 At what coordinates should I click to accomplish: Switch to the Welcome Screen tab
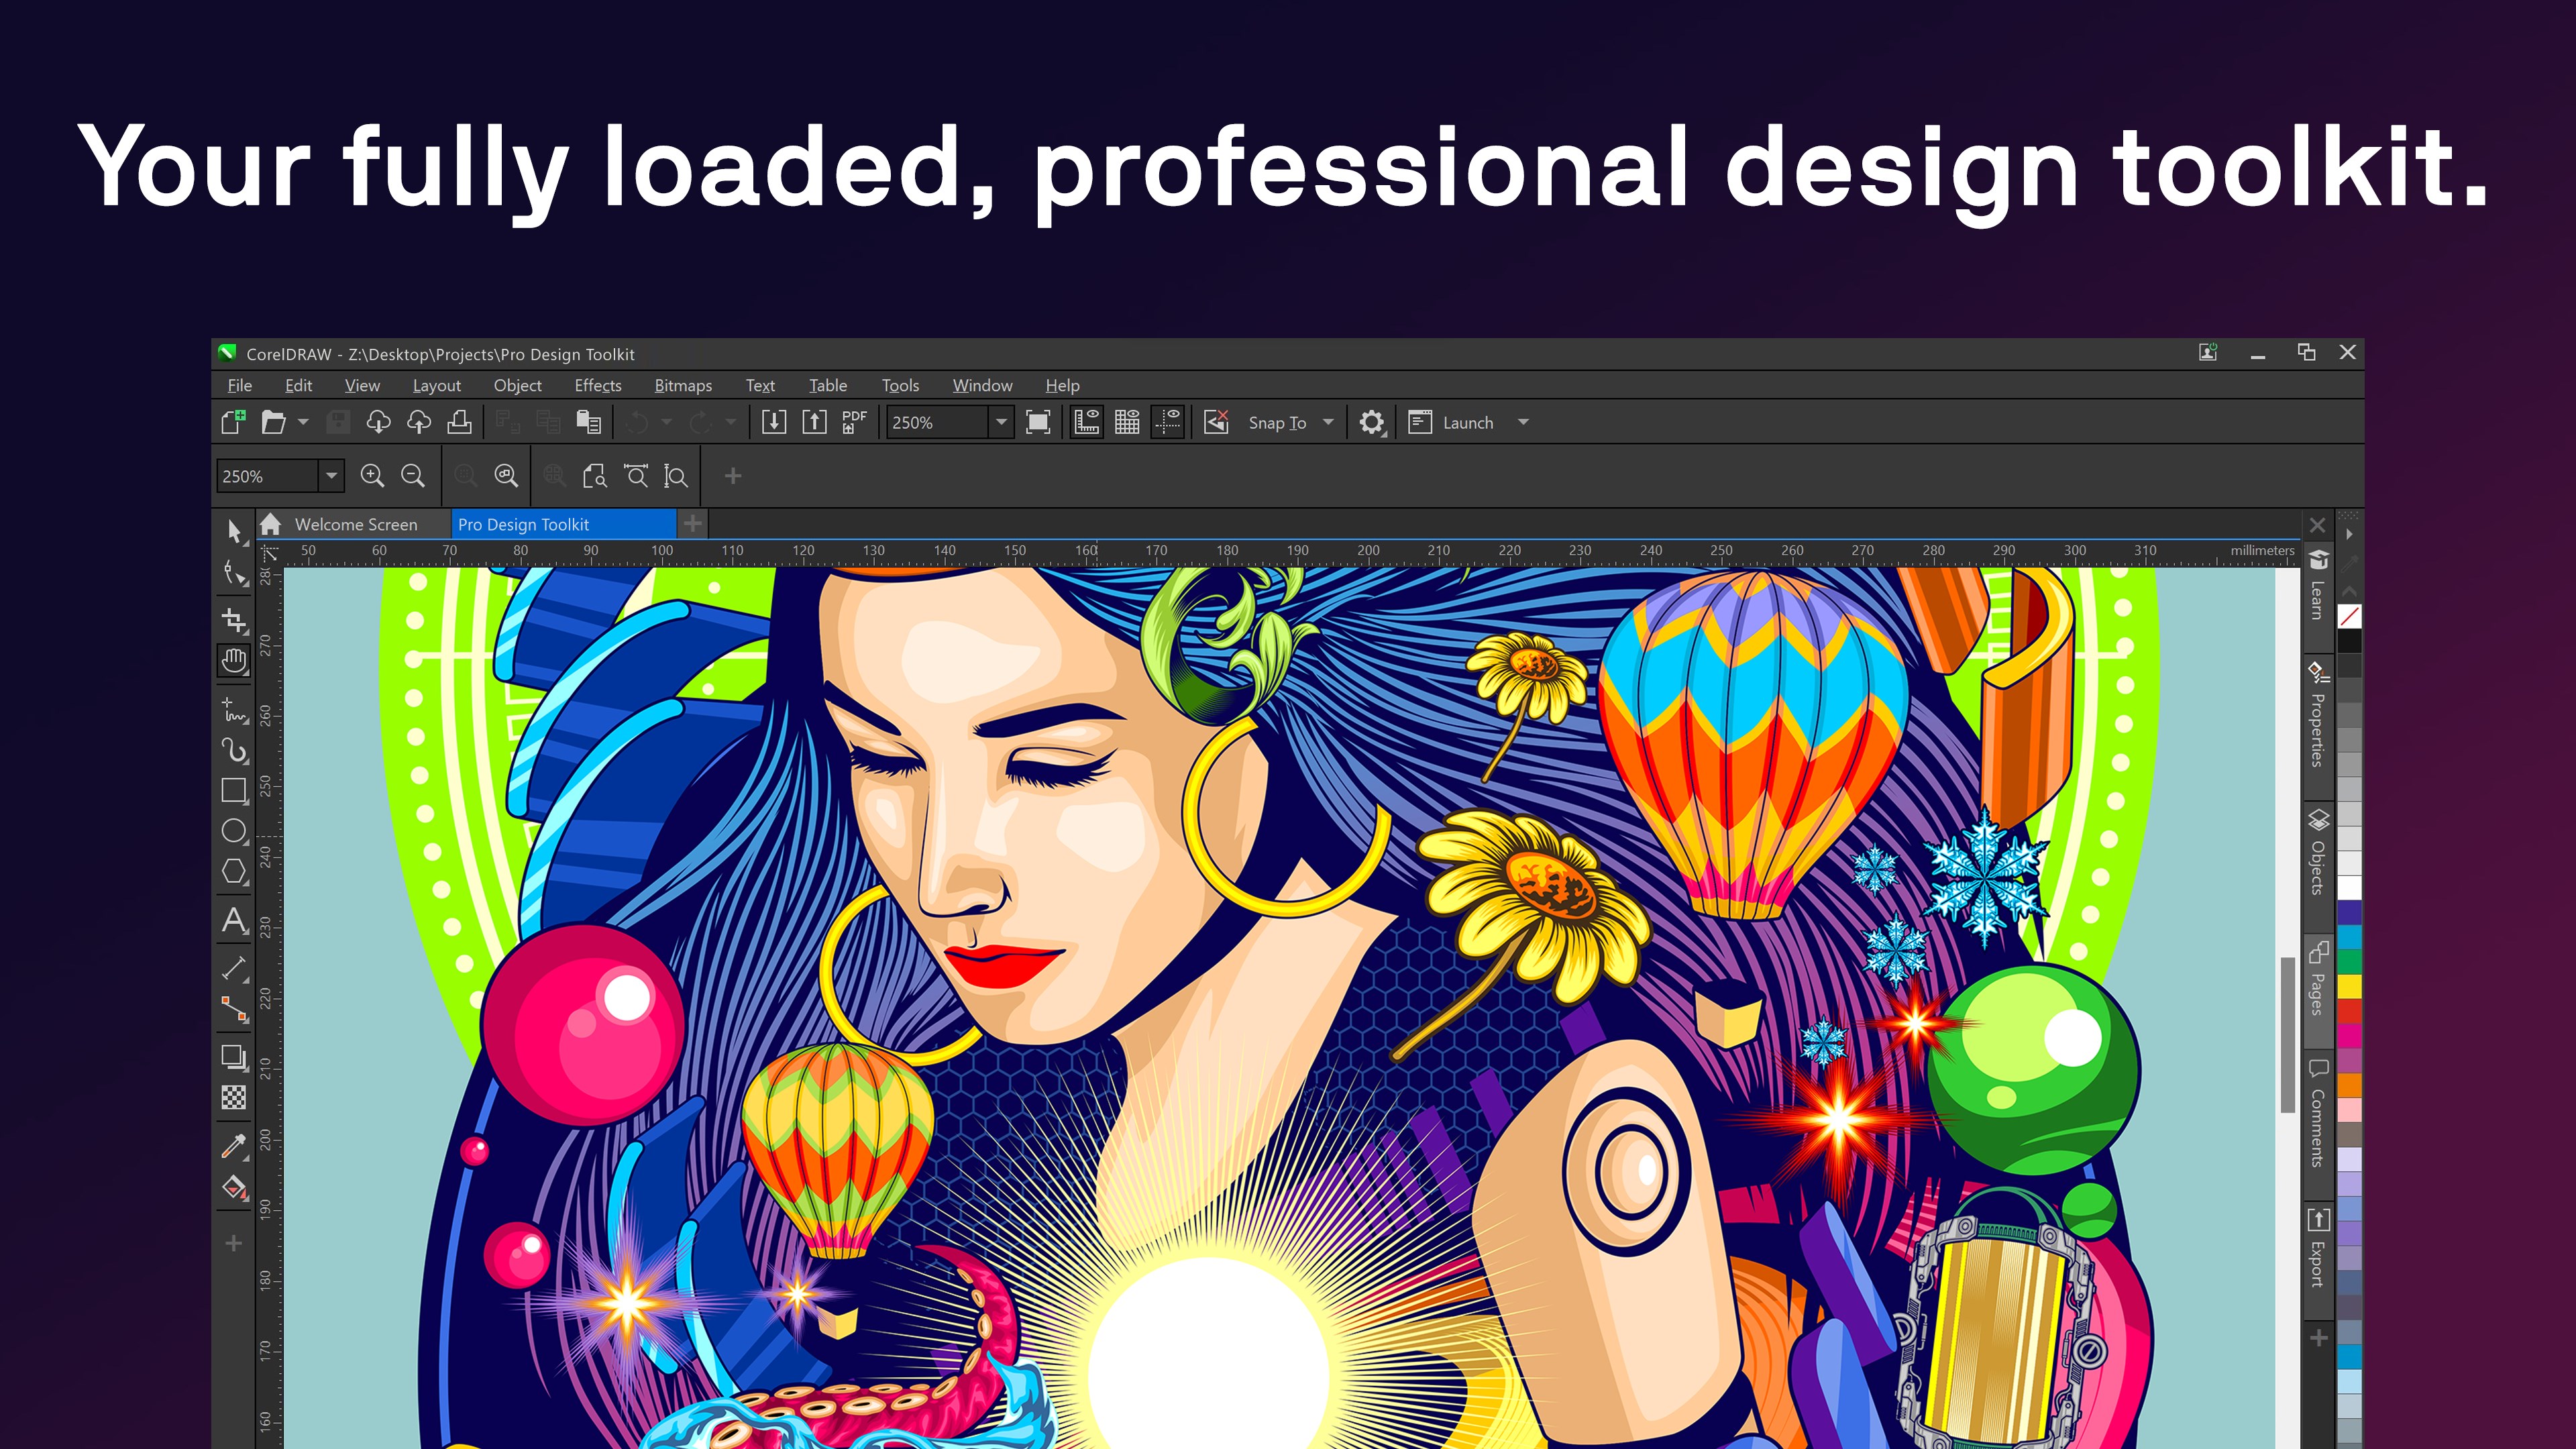(x=357, y=524)
